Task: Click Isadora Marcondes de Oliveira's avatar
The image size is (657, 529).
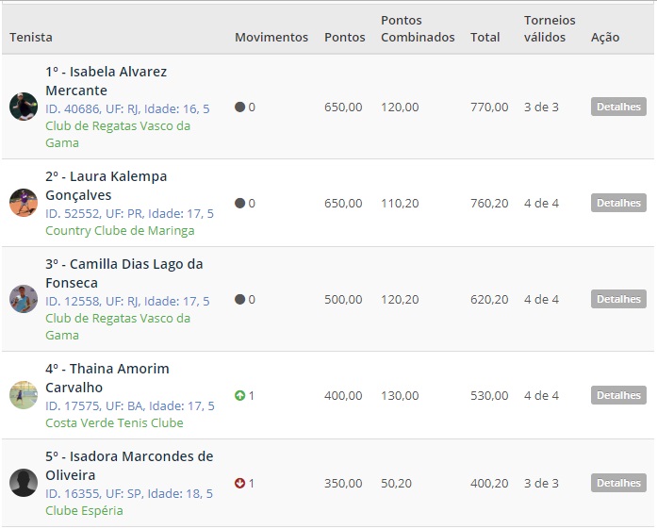Action: pyautogui.click(x=24, y=483)
